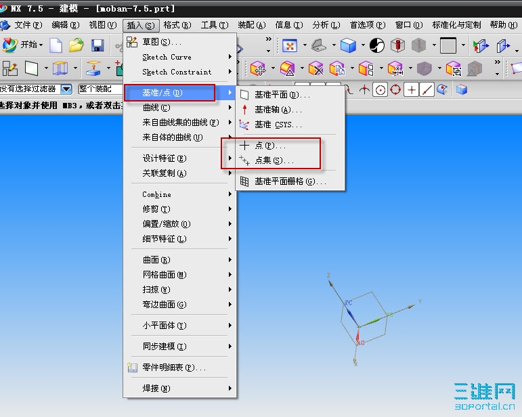Click the sketch-in-task-environment icon in toolbar
The image size is (522, 417).
click(9, 68)
